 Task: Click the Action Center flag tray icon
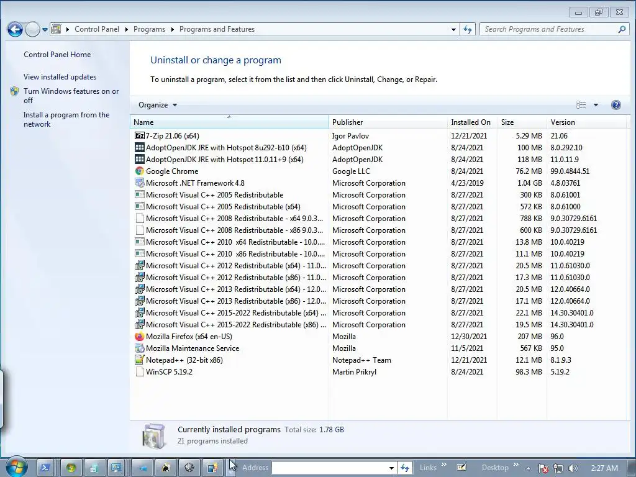coord(543,468)
